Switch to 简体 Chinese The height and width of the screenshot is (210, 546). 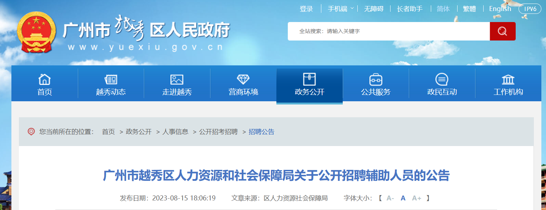443,9
